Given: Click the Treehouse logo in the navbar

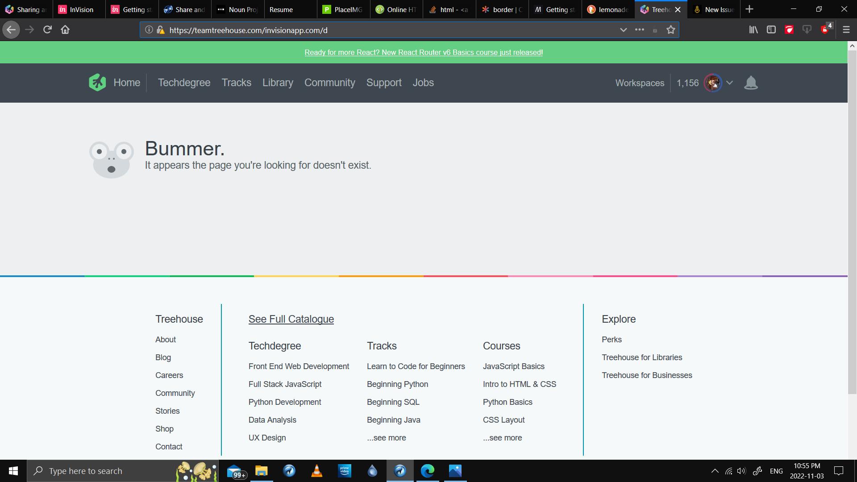Looking at the screenshot, I should pos(97,83).
